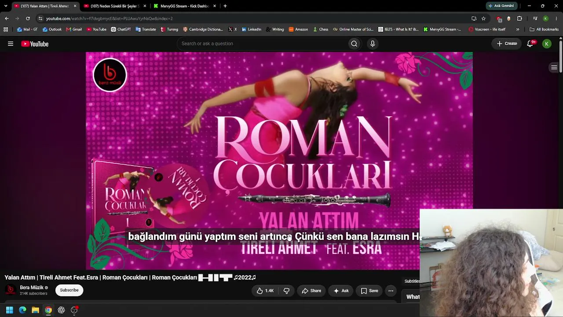Open the Amazon bookmark

[x=298, y=29]
